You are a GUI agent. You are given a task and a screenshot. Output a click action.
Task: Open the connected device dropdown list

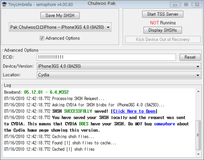60,27
